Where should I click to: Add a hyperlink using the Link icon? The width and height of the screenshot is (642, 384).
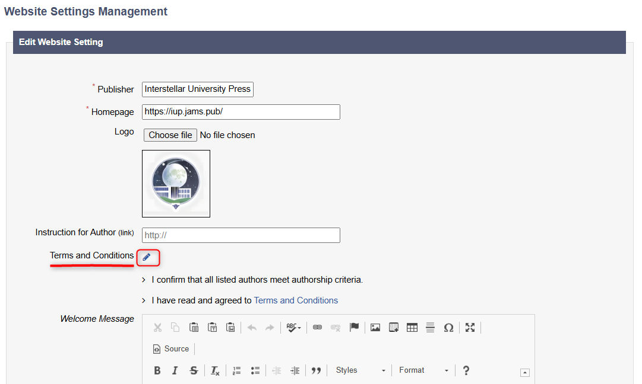[317, 328]
